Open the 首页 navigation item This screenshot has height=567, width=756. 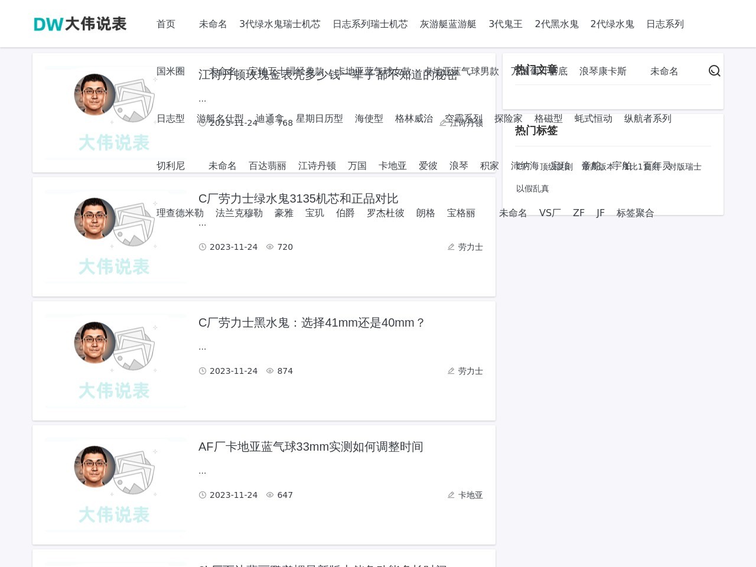(x=165, y=24)
